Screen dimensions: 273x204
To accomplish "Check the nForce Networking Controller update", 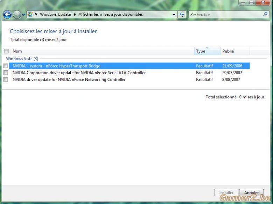I will click(x=6, y=79).
